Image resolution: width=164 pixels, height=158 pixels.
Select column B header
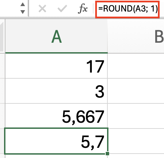(136, 36)
